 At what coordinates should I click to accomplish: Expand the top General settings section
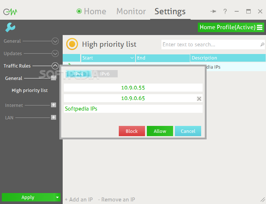[x=55, y=41]
